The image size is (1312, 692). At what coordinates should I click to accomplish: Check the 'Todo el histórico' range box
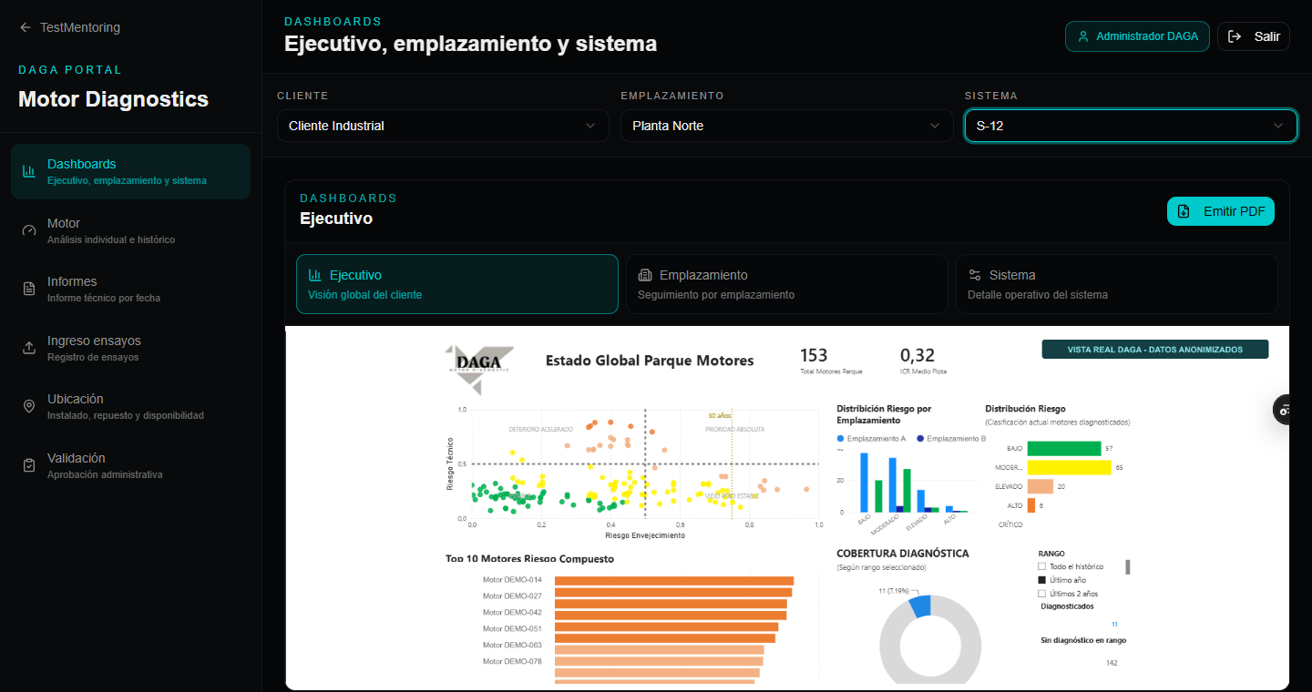coord(1042,566)
